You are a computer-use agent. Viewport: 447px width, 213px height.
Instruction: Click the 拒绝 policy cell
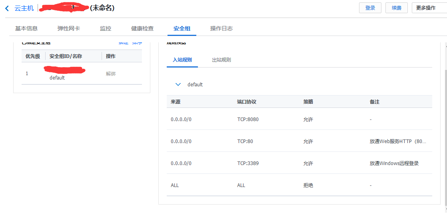308,185
